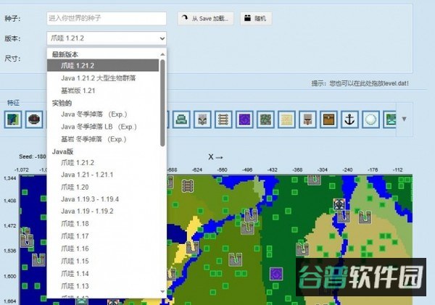
Task: Toggle the purple Nether Portal feature icon
Action: tap(245, 120)
